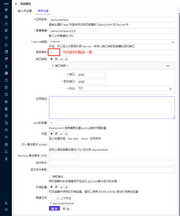This screenshot has width=180, height=216.
Task: Add a new port mapping with plus icon
Action: pyautogui.click(x=52, y=59)
